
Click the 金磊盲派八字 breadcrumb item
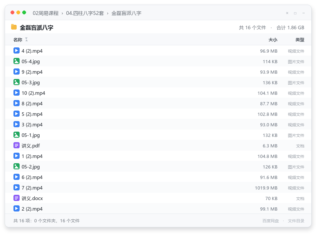click(126, 13)
